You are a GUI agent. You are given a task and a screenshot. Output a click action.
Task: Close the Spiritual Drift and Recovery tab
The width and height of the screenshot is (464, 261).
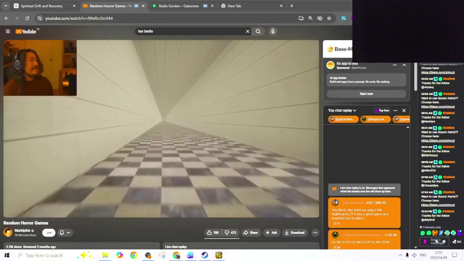(74, 6)
